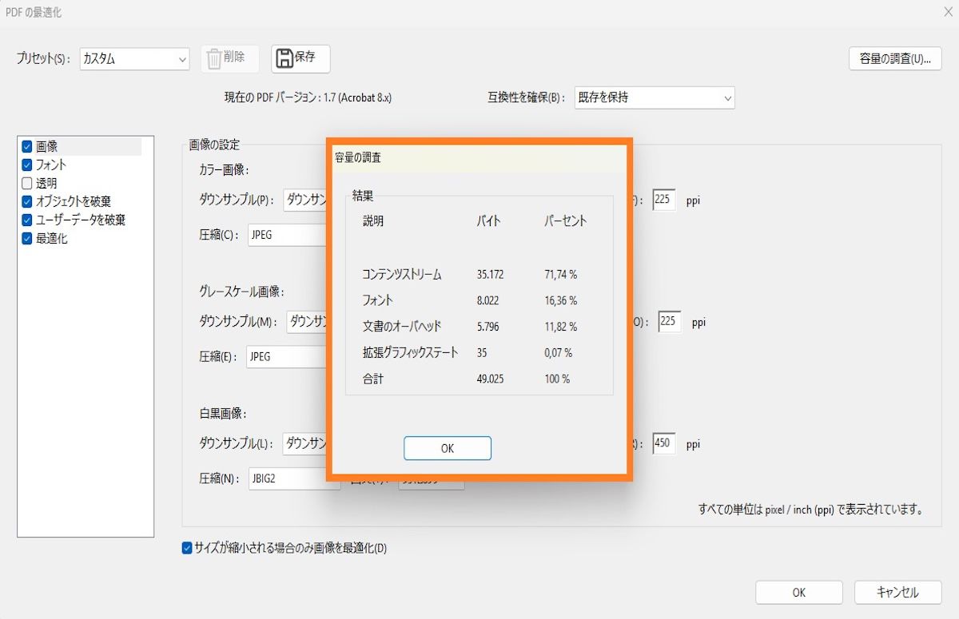Click the 容量の調査(U) button

tap(894, 58)
